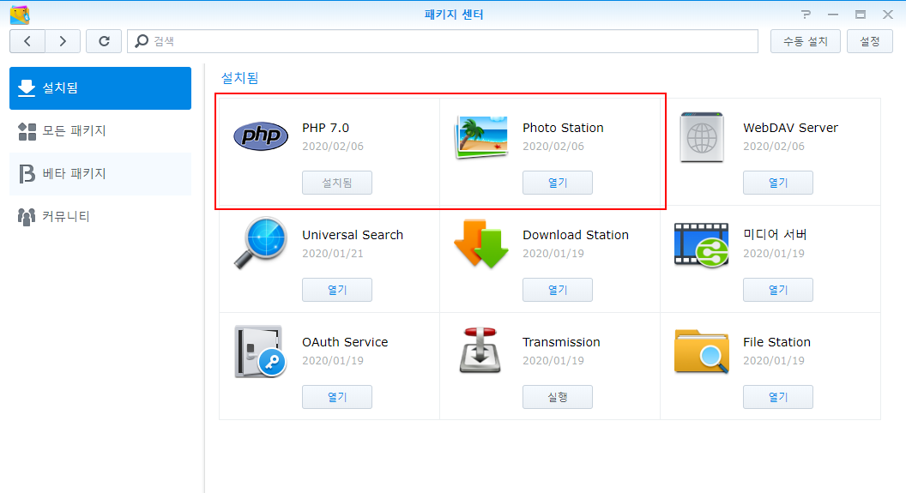This screenshot has width=906, height=493.
Task: Click 설치됨 button under PHP 7.0
Action: pos(337,183)
